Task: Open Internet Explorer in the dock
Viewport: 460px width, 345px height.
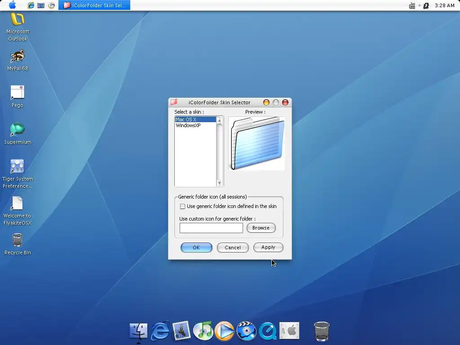Action: click(160, 331)
